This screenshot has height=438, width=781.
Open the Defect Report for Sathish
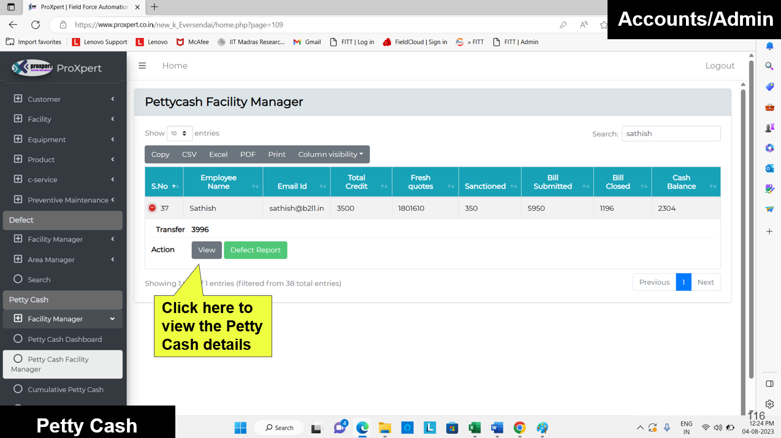tap(255, 250)
